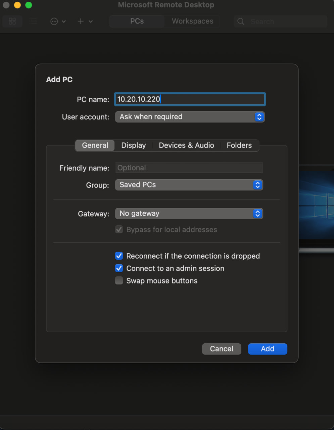334x430 pixels.
Task: Open the ellipsis more options menu
Action: pos(54,21)
